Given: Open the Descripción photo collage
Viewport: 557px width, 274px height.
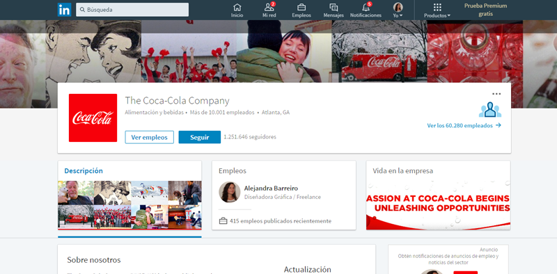Looking at the screenshot, I should tap(130, 205).
